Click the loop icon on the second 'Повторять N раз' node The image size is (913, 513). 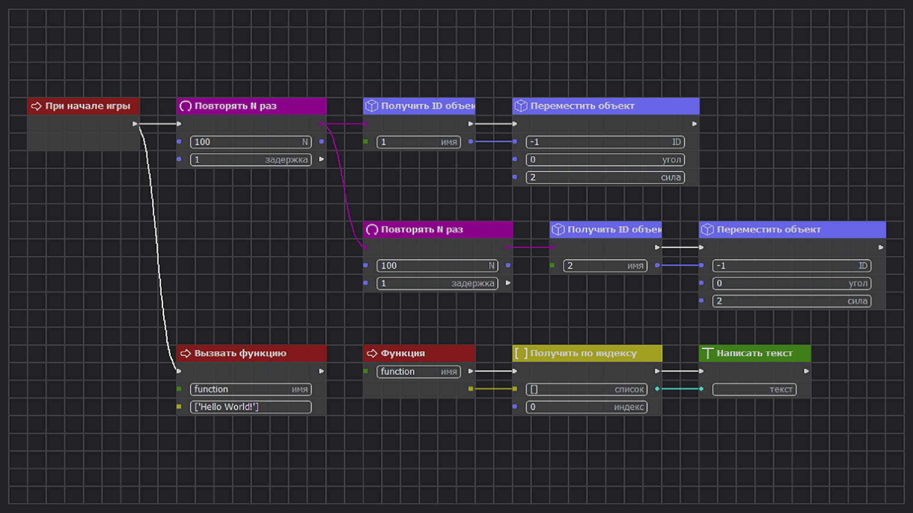pyautogui.click(x=372, y=230)
